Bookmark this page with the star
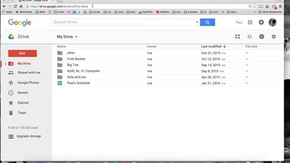The image size is (290, 163). coord(255,6)
